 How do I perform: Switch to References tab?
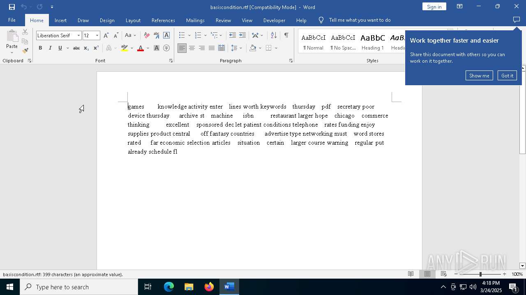[163, 20]
